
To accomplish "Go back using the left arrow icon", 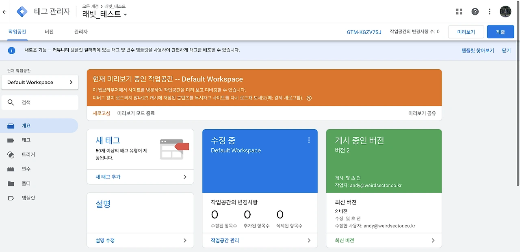I will (4, 12).
